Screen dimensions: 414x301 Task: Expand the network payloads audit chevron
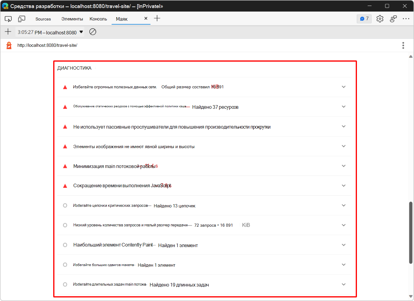point(344,87)
